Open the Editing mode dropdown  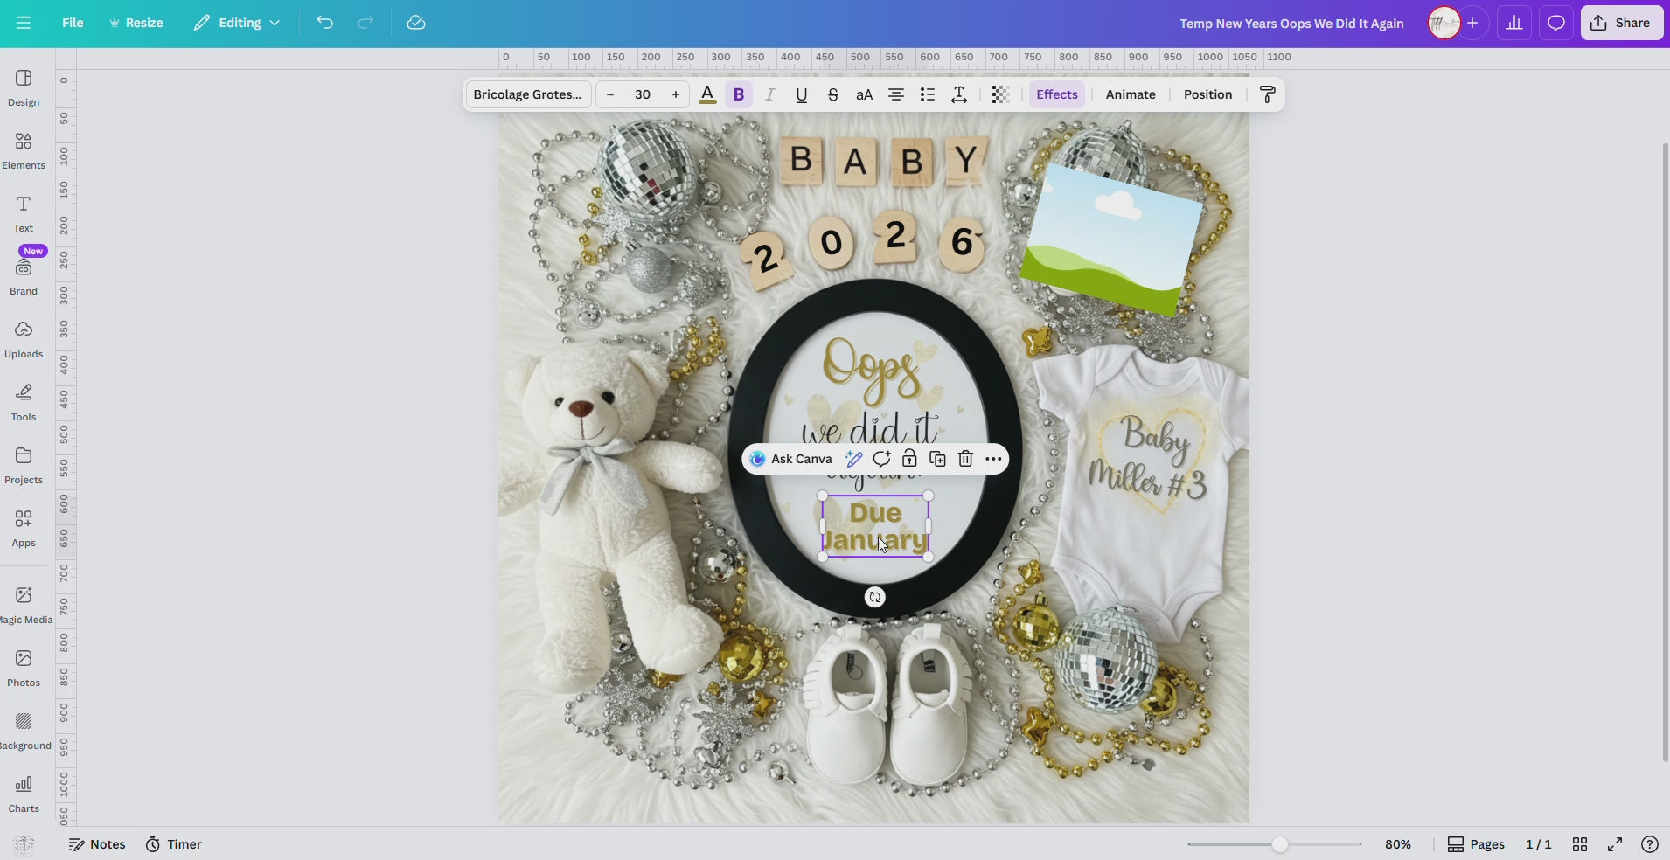pyautogui.click(x=235, y=23)
